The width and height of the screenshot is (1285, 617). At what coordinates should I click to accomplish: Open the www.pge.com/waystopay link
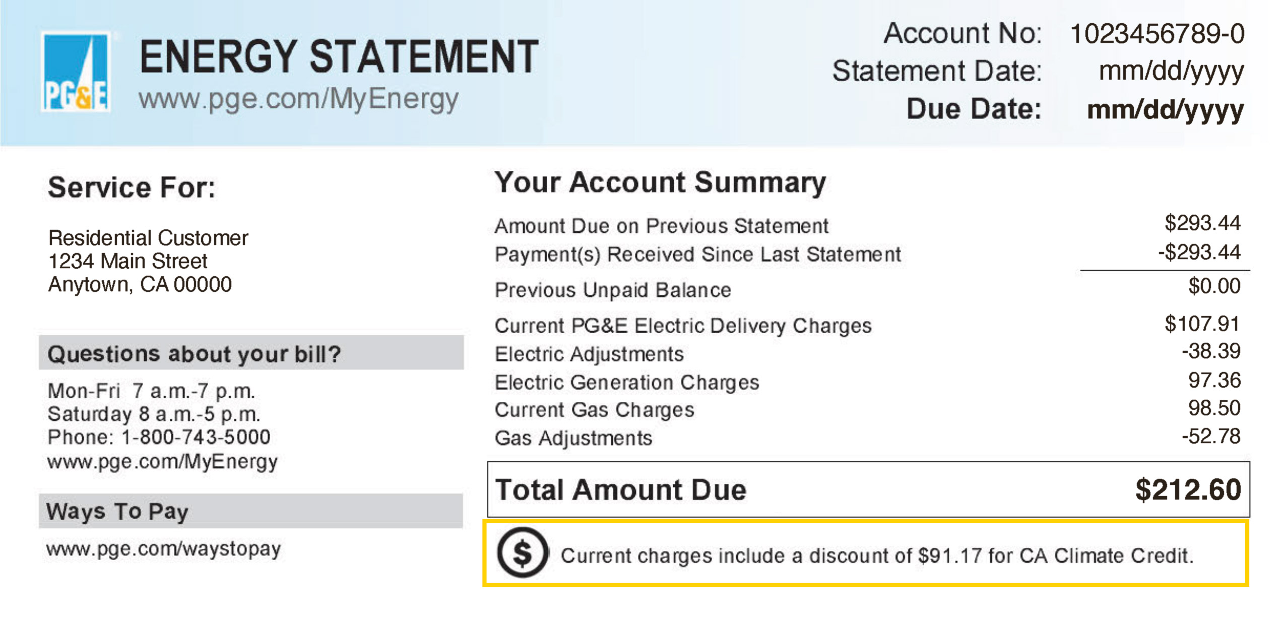[x=163, y=548]
